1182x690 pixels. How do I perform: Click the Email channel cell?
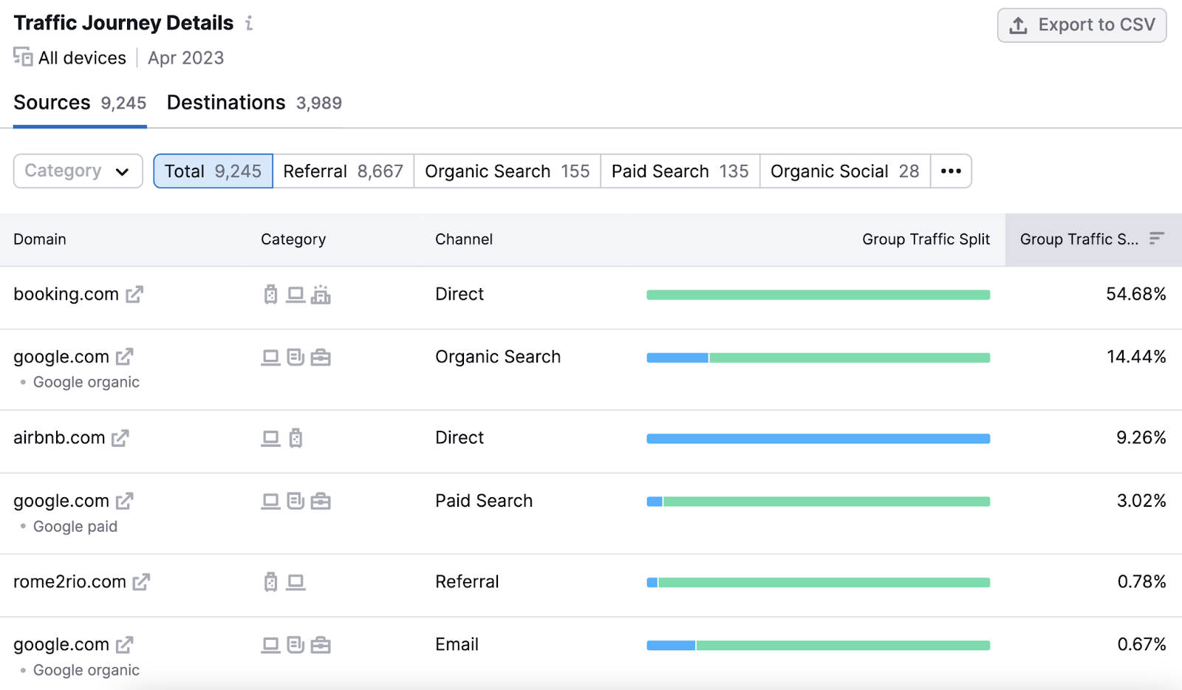coord(457,645)
